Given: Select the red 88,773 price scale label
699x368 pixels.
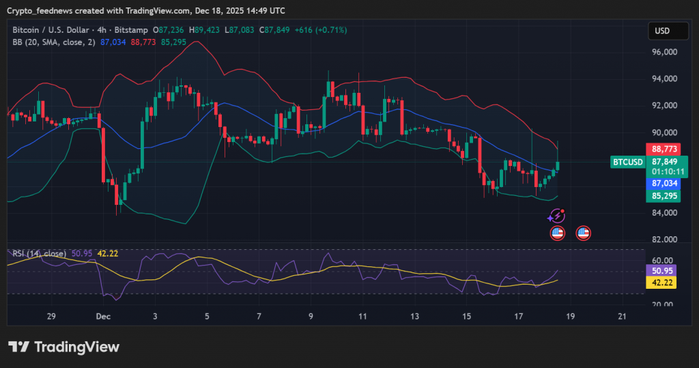Looking at the screenshot, I should [x=664, y=149].
